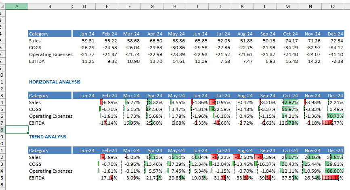Select Dec-24 Operating Expenses value -41.10
Viewport: 350px width, 190px height.
point(333,54)
